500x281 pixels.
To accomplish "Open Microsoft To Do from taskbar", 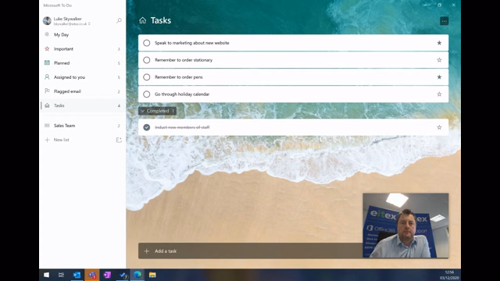I will [x=123, y=275].
